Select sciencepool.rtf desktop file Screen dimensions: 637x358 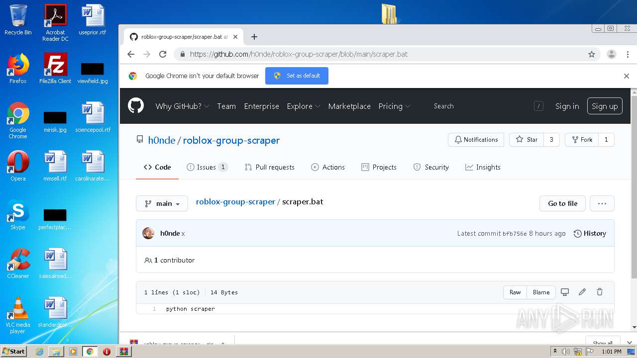click(93, 117)
